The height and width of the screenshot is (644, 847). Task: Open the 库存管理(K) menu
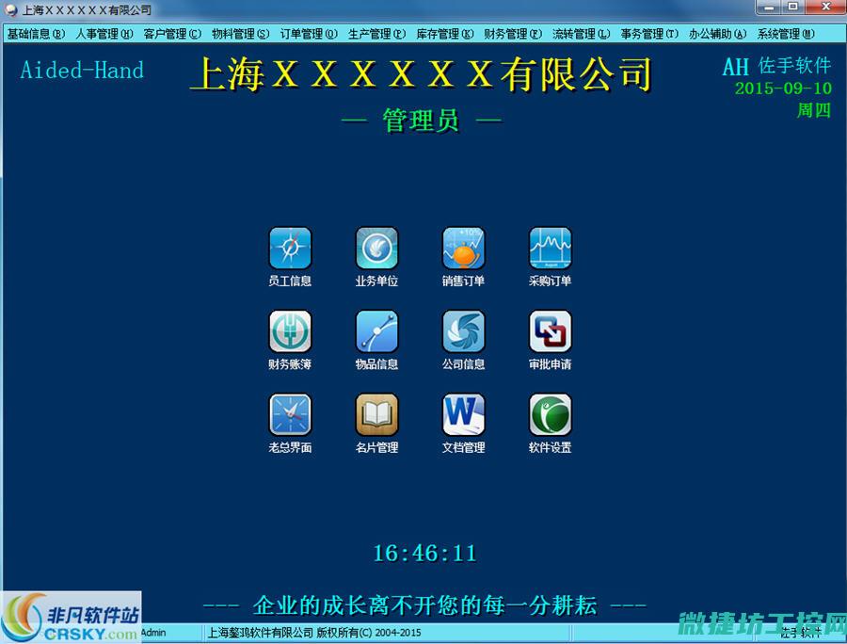coord(444,34)
